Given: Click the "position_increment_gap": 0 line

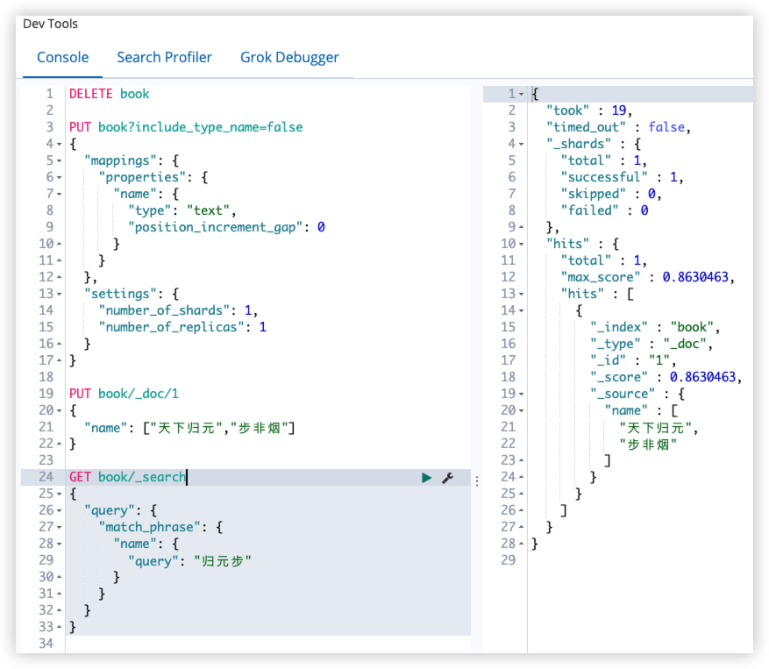Looking at the screenshot, I should coord(226,227).
